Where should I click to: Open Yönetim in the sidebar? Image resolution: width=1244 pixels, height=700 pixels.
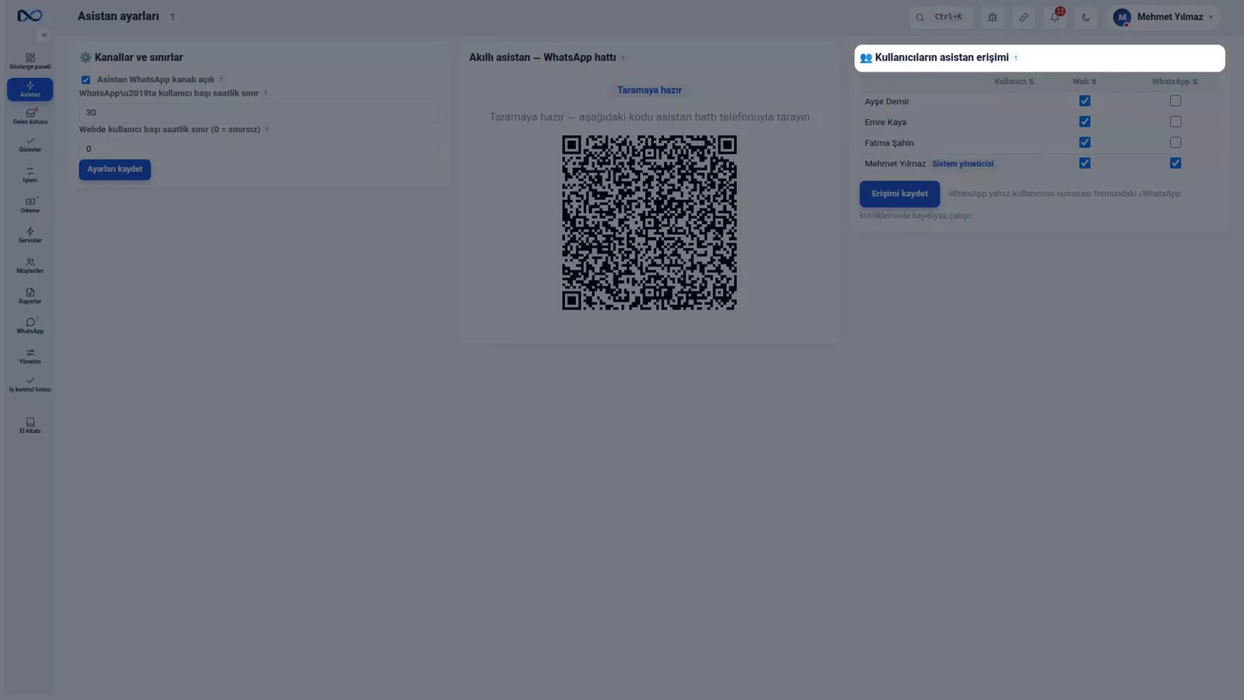click(x=30, y=356)
